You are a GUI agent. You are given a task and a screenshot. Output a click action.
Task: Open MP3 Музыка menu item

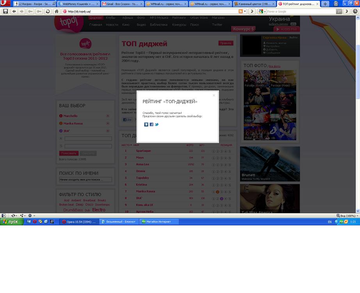click(159, 18)
